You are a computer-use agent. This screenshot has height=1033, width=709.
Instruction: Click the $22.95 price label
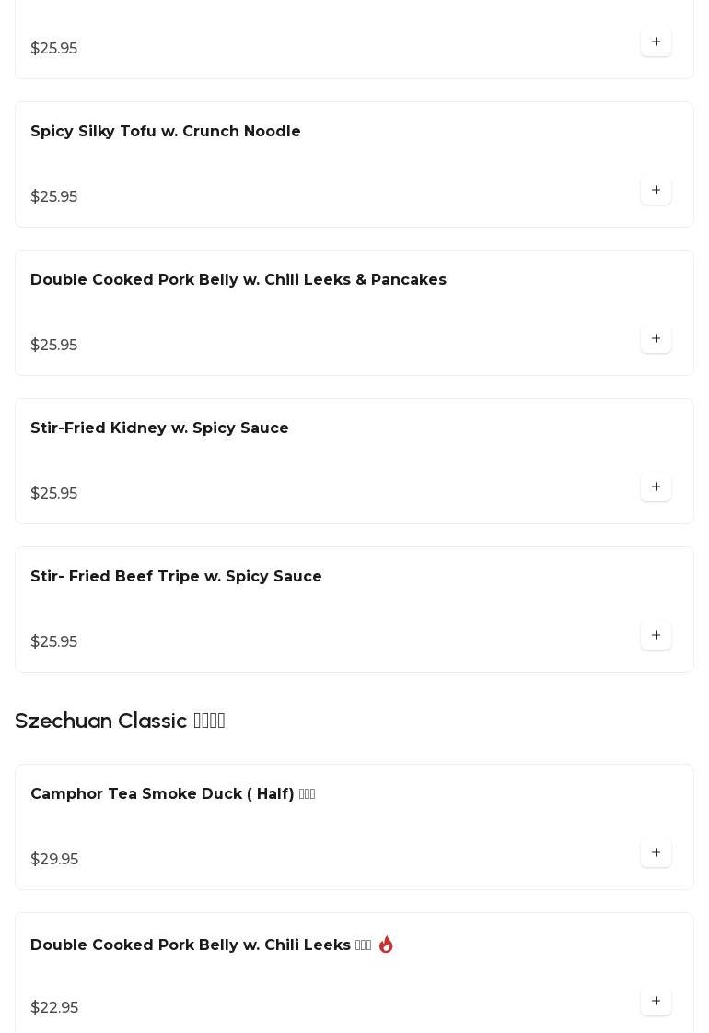click(x=54, y=1007)
